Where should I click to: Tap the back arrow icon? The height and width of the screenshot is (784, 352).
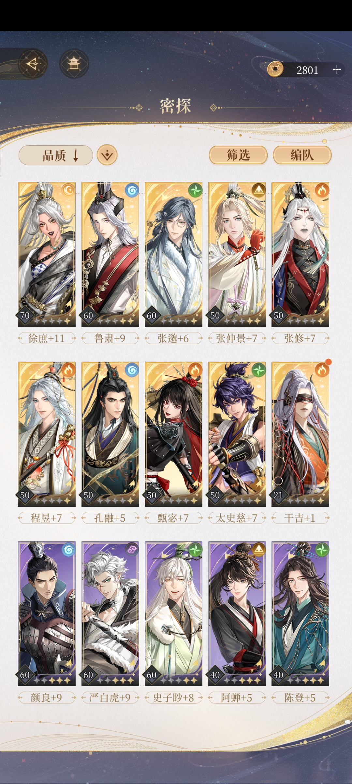point(32,63)
